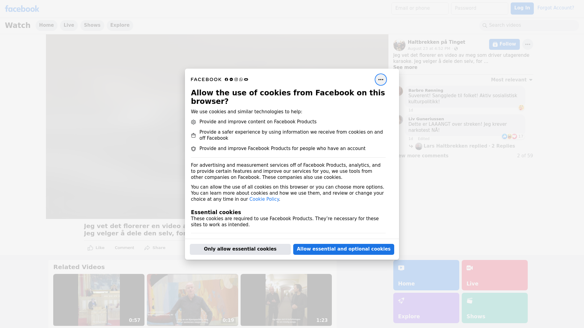Click the reaction emoji on Barbro's comment
The height and width of the screenshot is (328, 584).
click(x=521, y=108)
